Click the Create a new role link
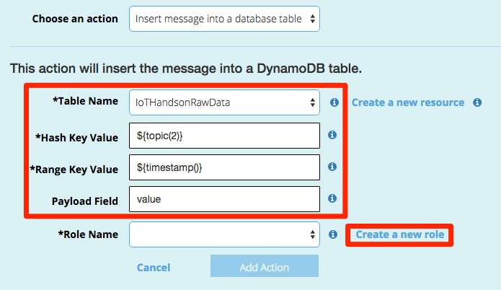 (x=399, y=234)
